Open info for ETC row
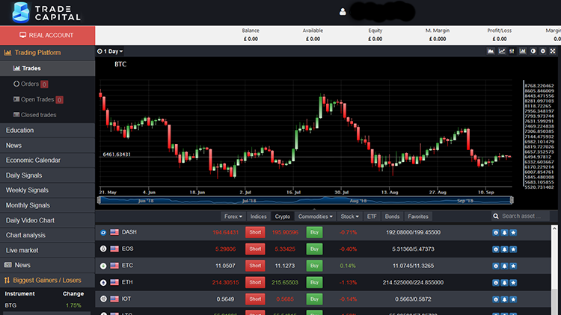Image resolution: width=561 pixels, height=315 pixels. (x=495, y=266)
